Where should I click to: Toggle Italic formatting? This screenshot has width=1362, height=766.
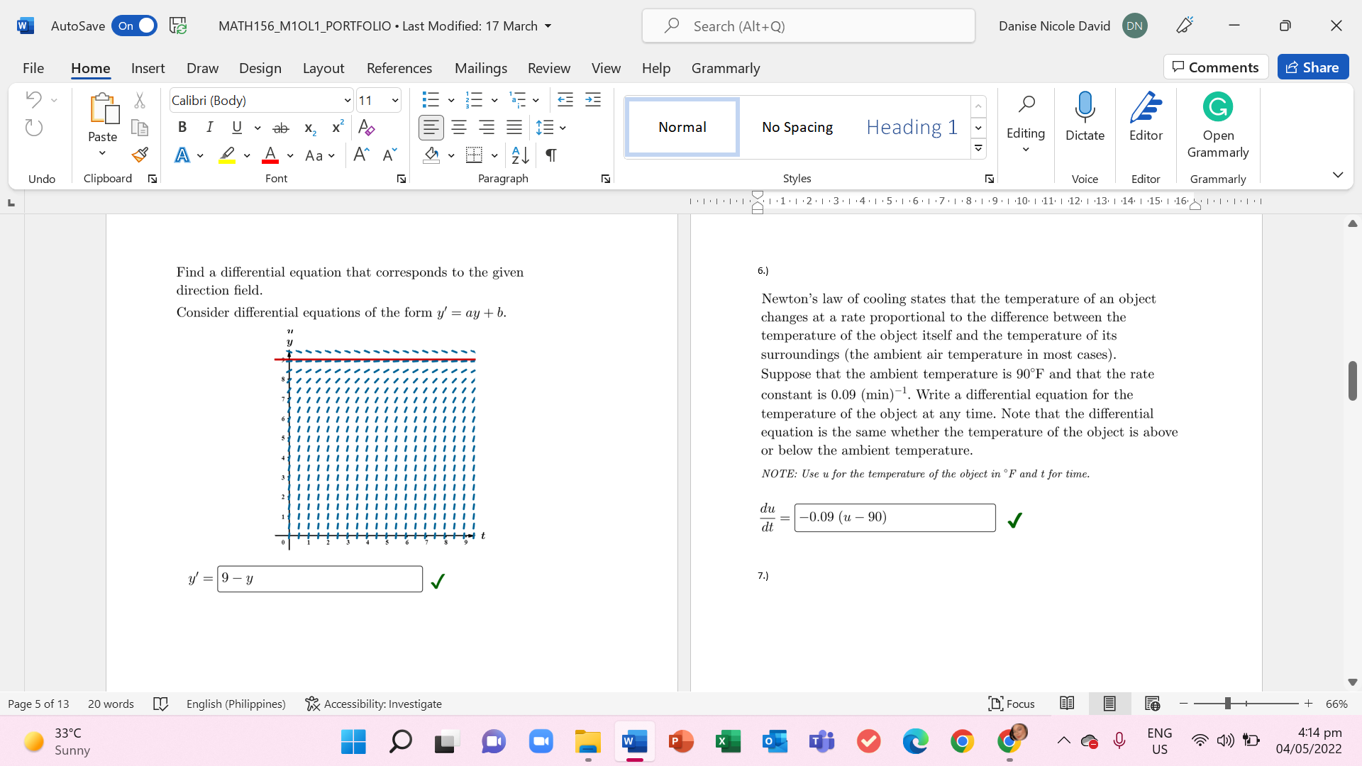[209, 128]
